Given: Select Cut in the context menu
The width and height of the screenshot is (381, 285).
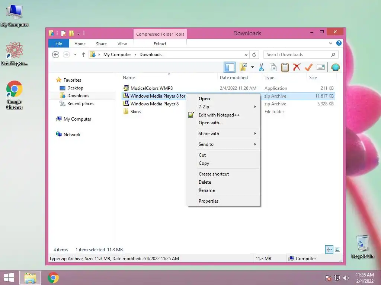Looking at the screenshot, I should coord(223,155).
